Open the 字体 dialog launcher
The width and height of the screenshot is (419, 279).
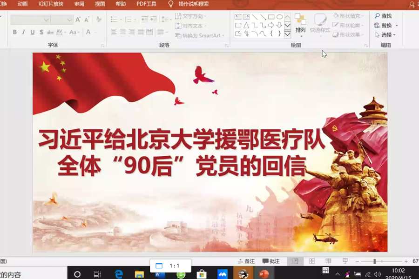102,46
